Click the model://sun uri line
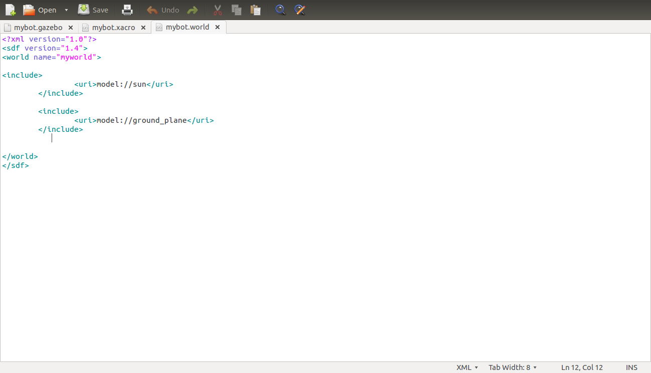The width and height of the screenshot is (651, 373). pos(124,84)
